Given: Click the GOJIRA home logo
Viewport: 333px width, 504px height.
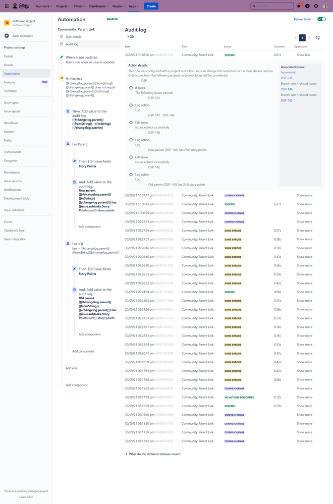Looking at the screenshot, I should [x=22, y=6].
